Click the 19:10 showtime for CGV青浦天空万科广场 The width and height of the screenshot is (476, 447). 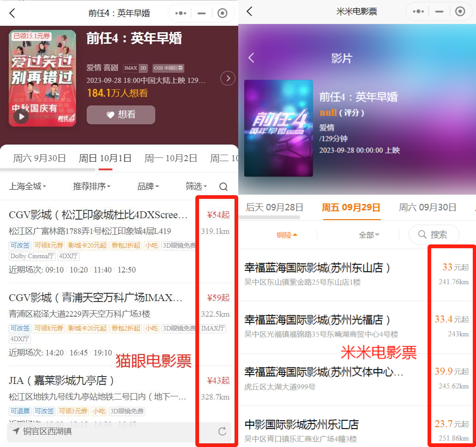[103, 353]
